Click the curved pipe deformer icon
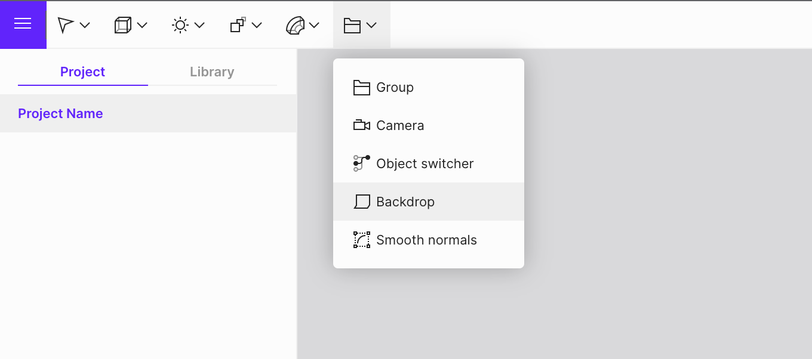The width and height of the screenshot is (812, 359). point(294,25)
